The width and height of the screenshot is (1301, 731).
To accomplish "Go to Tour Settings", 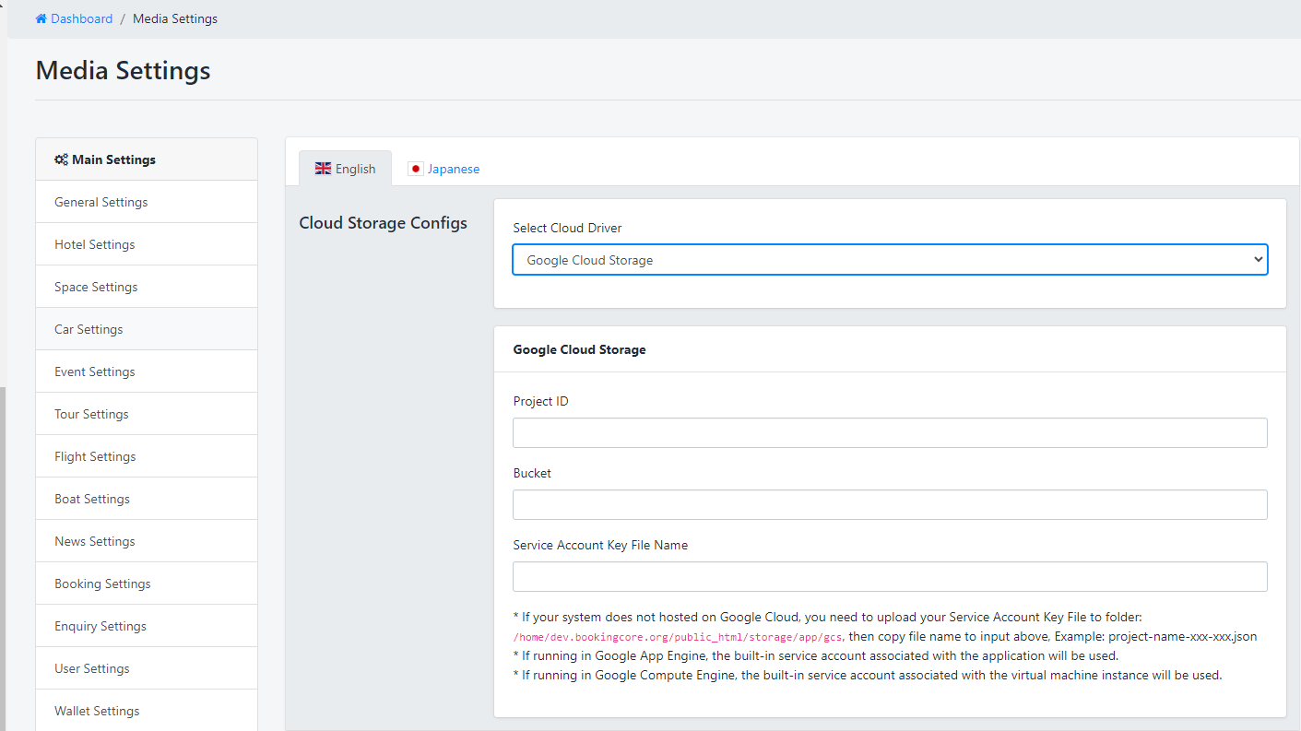I will coord(91,414).
